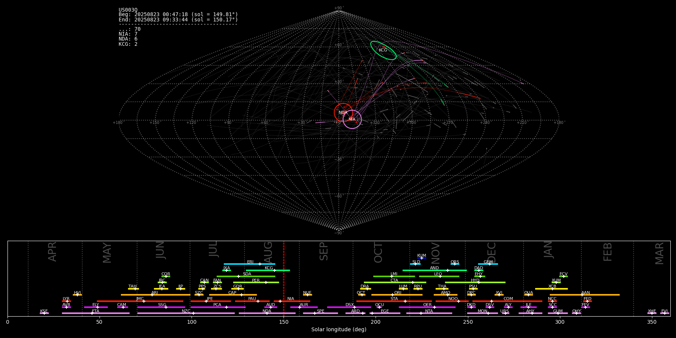Click the DRA shower label in timeline

pyautogui.click(x=365, y=287)
